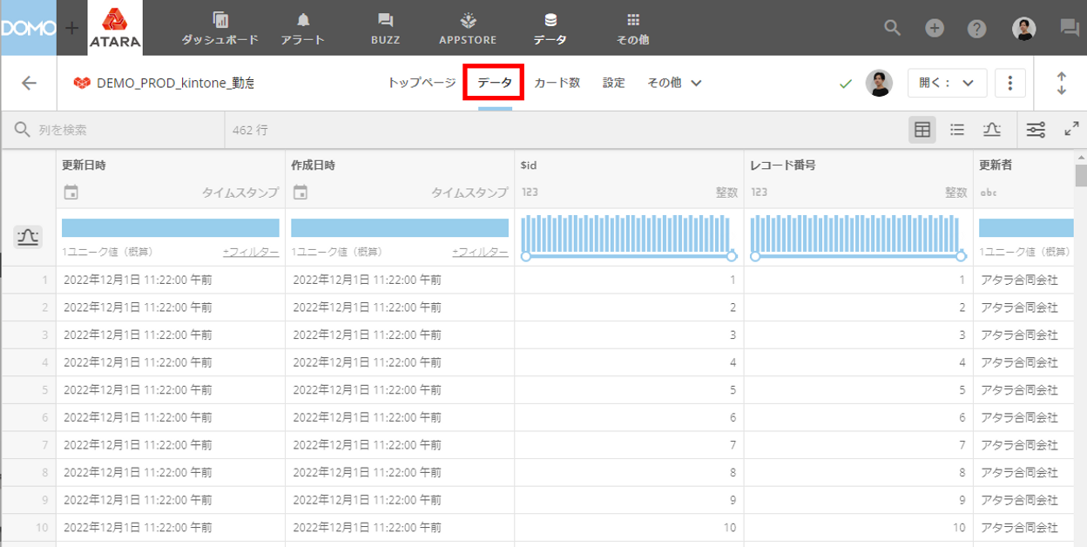Image resolution: width=1087 pixels, height=547 pixels.
Task: Click calendar type icon under 更新日時
Action: (x=71, y=192)
